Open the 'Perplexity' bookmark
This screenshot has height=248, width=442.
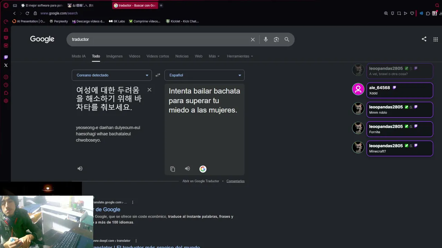(x=59, y=21)
